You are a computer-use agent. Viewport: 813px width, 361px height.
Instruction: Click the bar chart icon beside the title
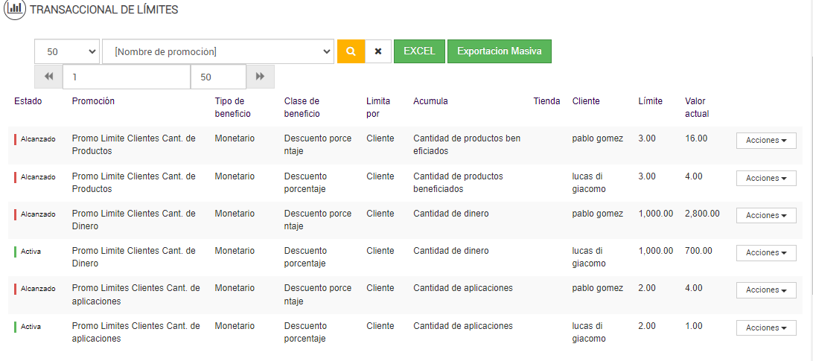click(14, 10)
